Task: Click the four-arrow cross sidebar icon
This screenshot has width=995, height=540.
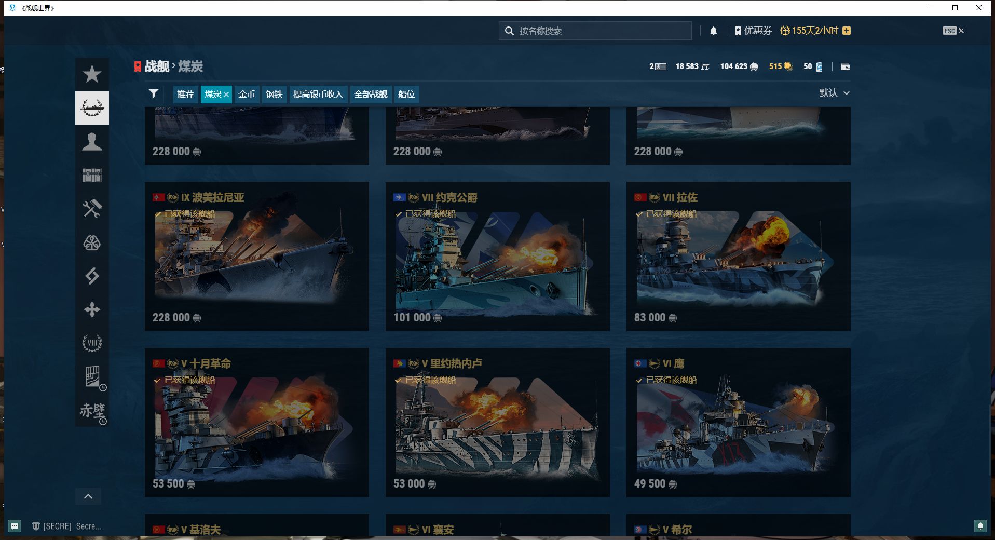Action: pyautogui.click(x=92, y=310)
